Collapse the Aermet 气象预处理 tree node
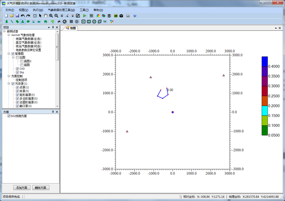Viewport: 285px width, 201px height. point(9,35)
